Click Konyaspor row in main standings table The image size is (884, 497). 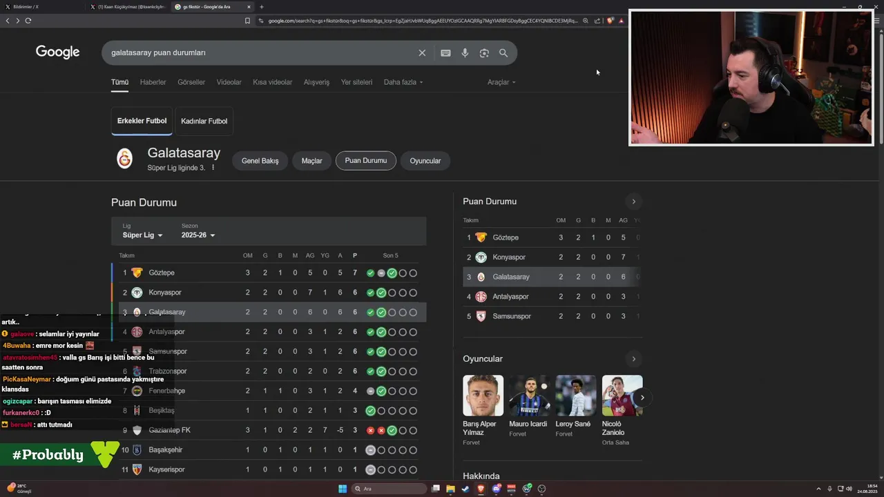click(x=269, y=293)
